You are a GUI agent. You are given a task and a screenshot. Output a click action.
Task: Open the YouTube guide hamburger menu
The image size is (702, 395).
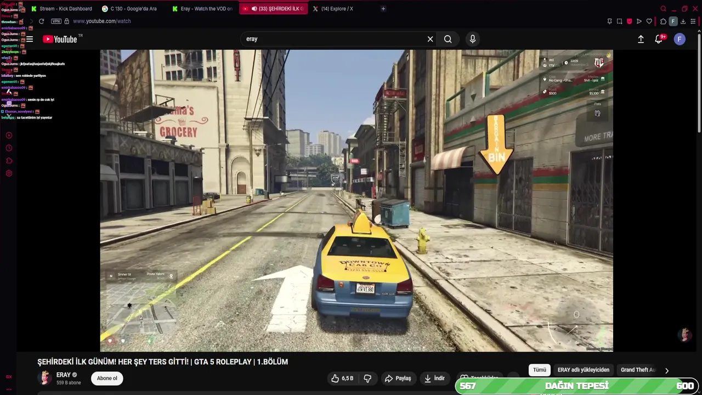30,39
